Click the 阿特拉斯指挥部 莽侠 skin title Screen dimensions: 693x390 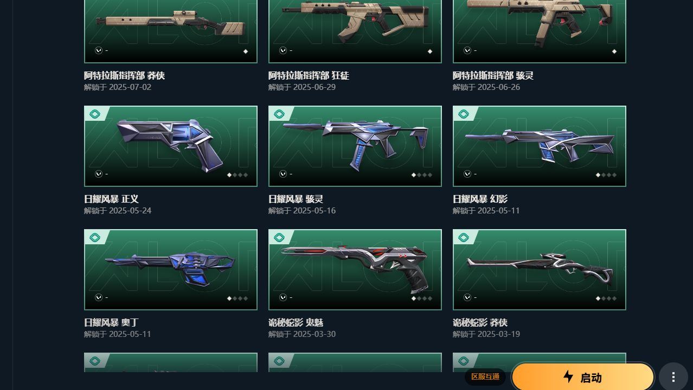click(124, 76)
